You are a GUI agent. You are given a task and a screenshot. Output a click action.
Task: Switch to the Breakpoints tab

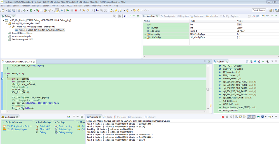(168, 16)
